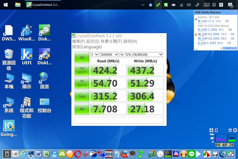Start the 4K Q32T1 benchmark test
This screenshot has width=238, height=159.
click(82, 83)
